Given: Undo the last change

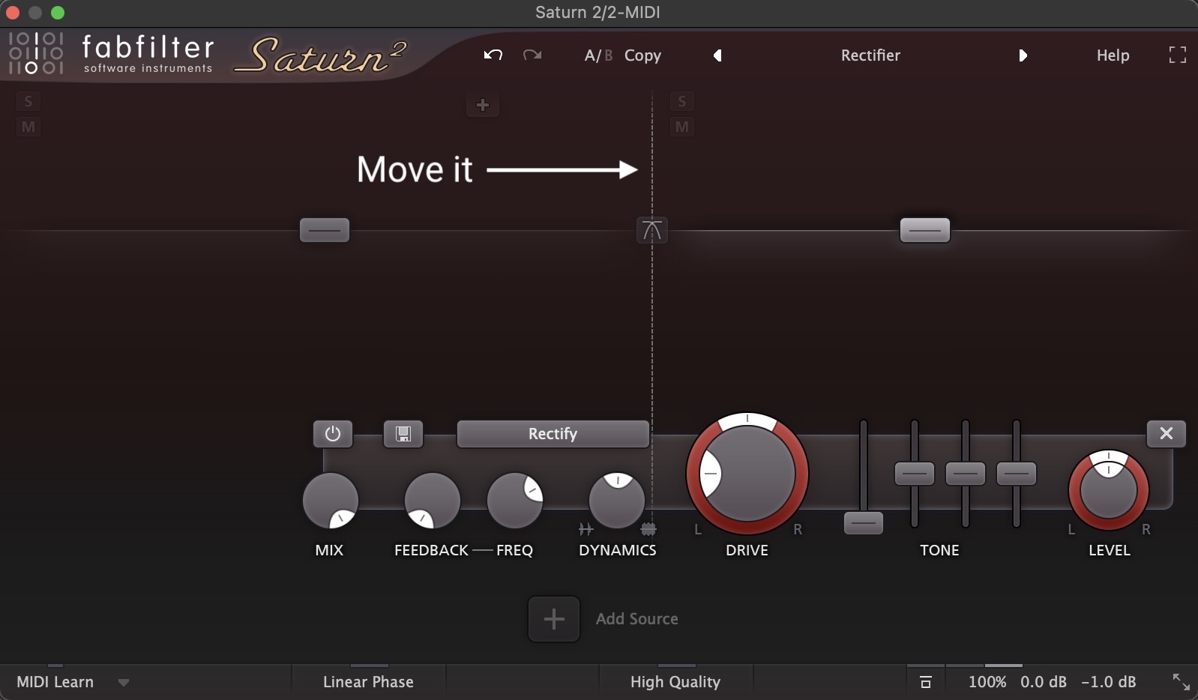Looking at the screenshot, I should [493, 55].
